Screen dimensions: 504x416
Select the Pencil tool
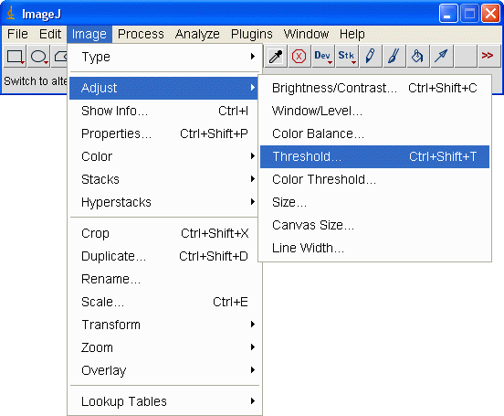tap(371, 57)
